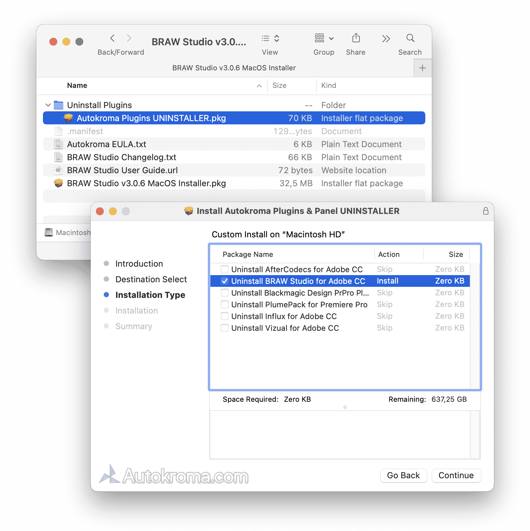The image size is (530, 531).
Task: Click the Share icon in Finder toolbar
Action: (356, 38)
